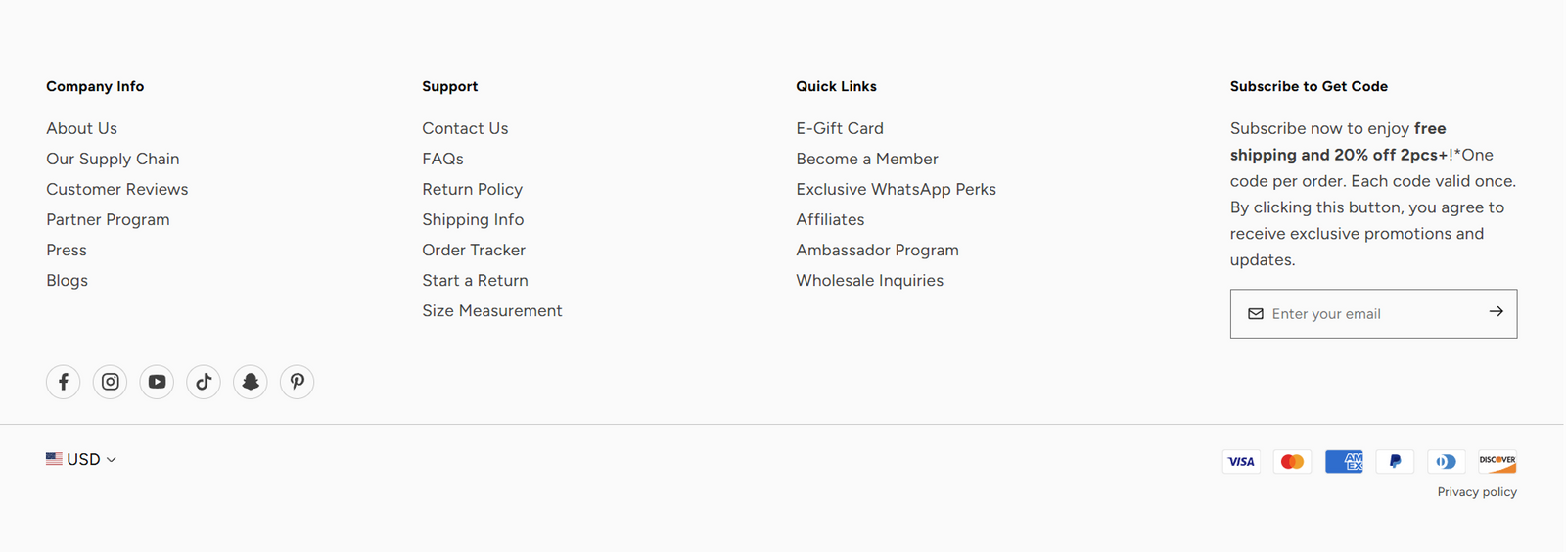Go to the About Us page
This screenshot has height=552, width=1566.
(x=81, y=128)
